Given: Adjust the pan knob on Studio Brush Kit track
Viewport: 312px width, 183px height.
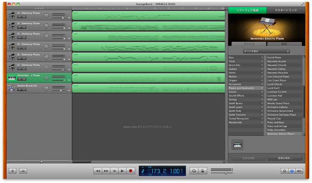Looking at the screenshot, I should (x=46, y=88).
